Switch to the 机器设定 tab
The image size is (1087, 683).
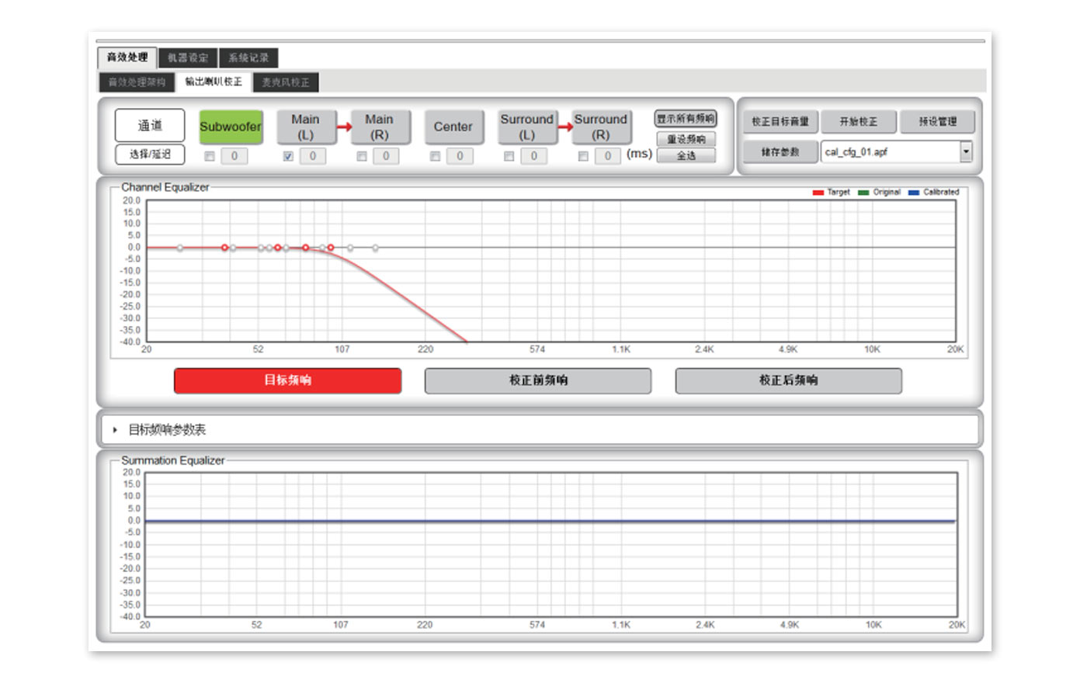[x=188, y=58]
